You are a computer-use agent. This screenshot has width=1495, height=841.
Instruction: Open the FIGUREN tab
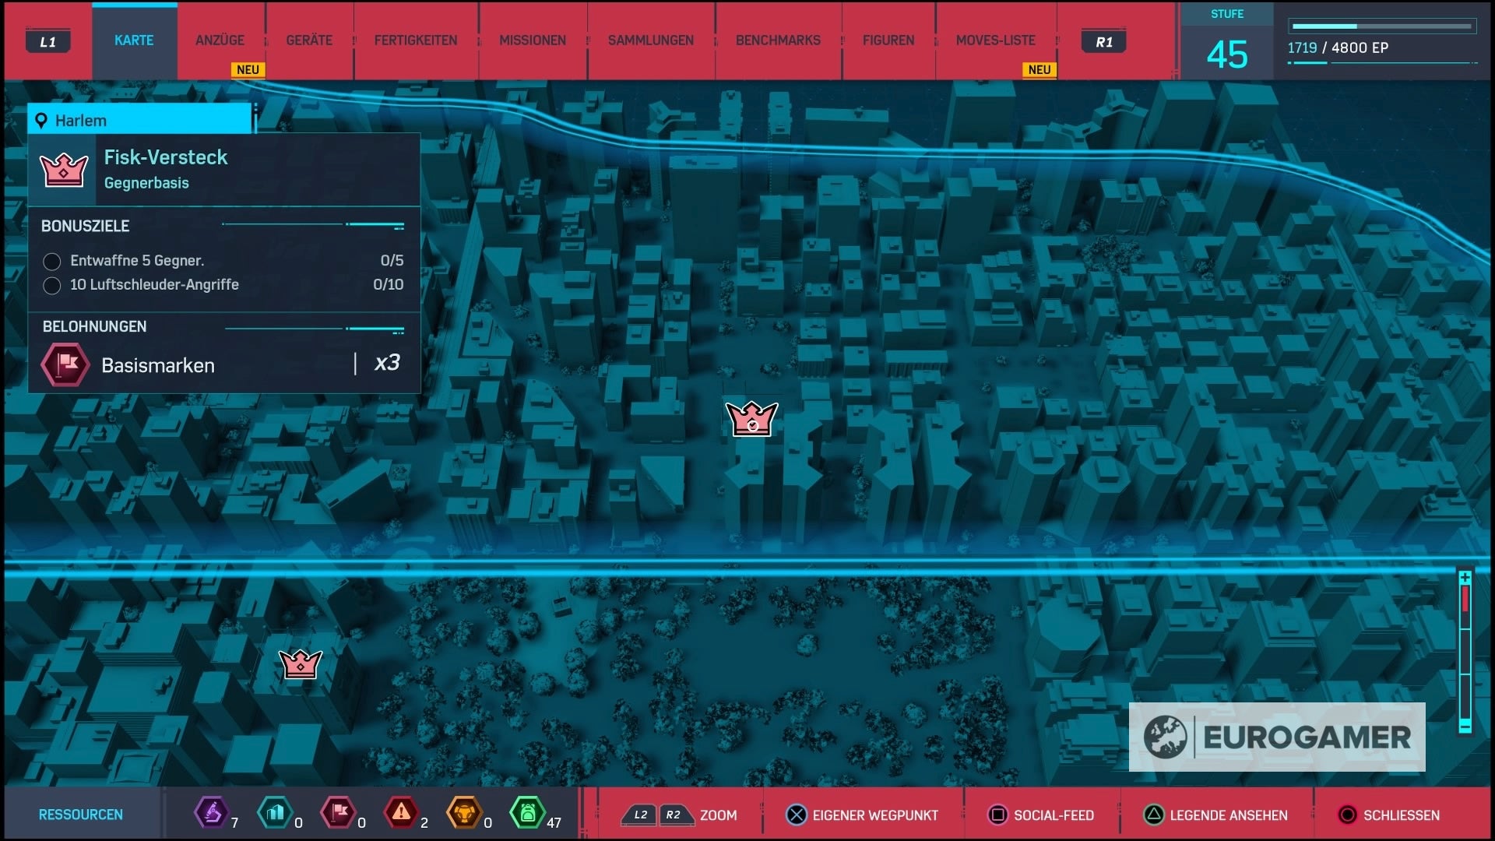[888, 40]
